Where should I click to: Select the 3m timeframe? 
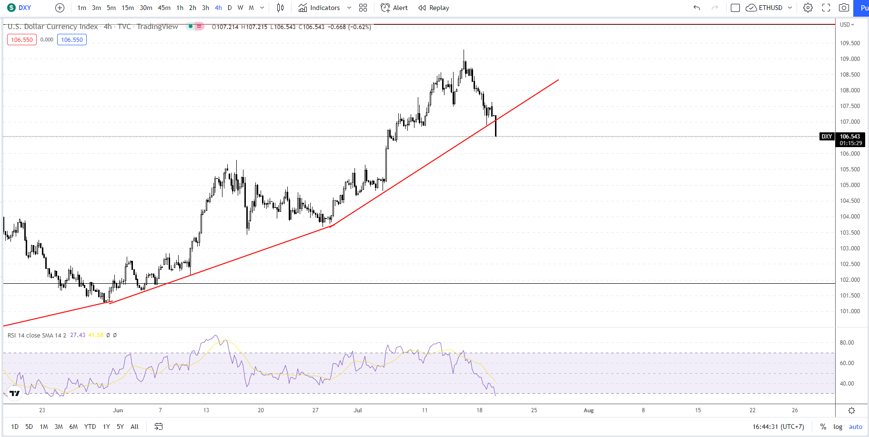96,8
